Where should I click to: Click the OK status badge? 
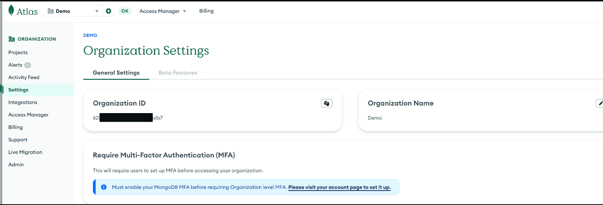pos(125,11)
